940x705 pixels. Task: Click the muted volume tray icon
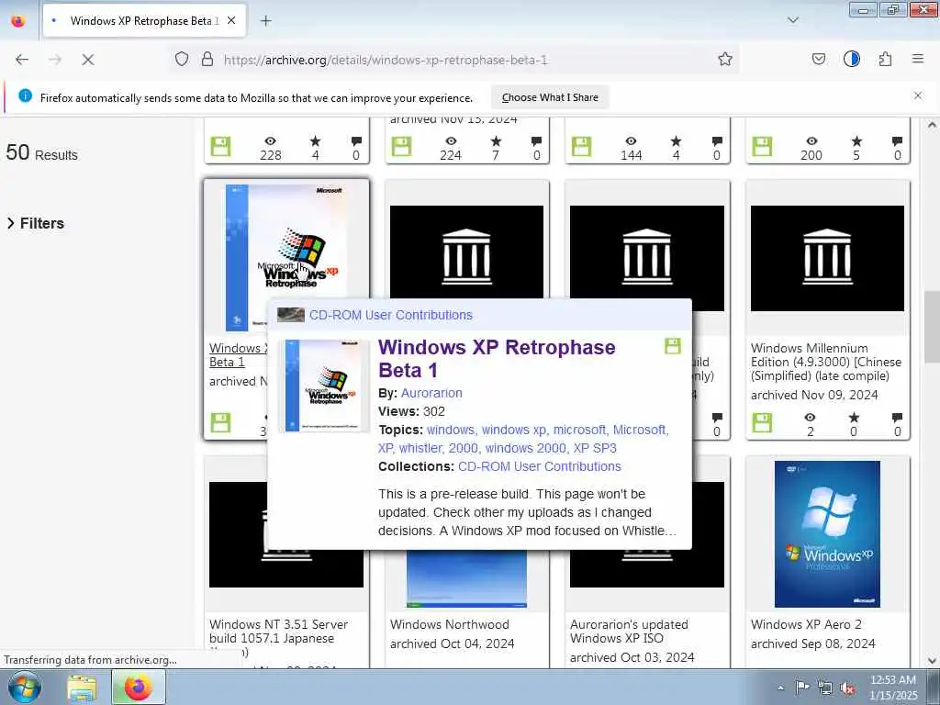[x=847, y=688]
